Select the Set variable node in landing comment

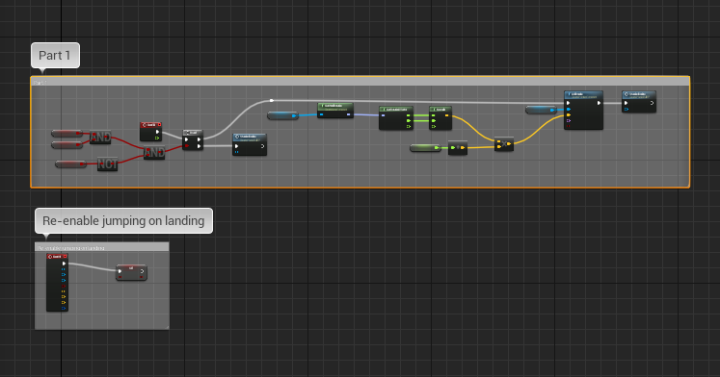pyautogui.click(x=131, y=272)
